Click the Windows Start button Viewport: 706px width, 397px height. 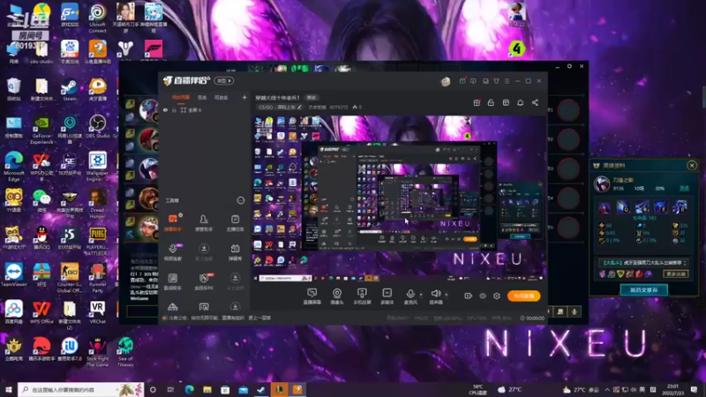point(9,389)
